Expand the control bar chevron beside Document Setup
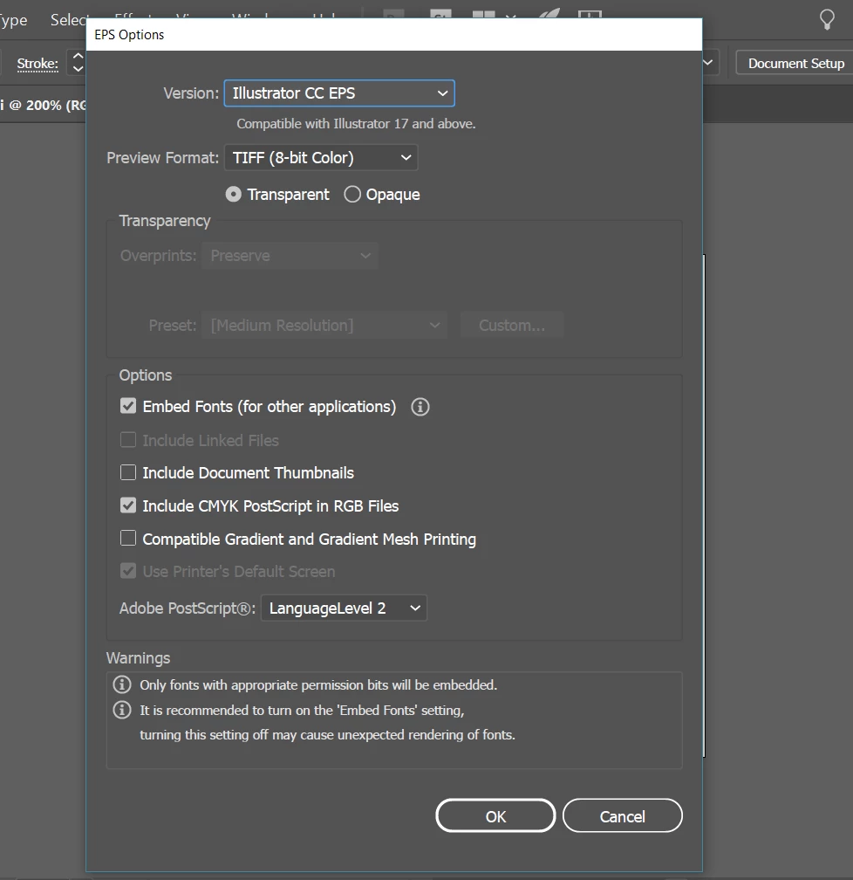This screenshot has width=853, height=880. click(x=707, y=63)
